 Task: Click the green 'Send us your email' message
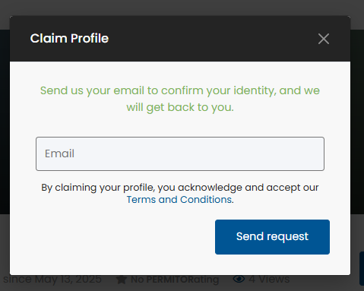coord(180,99)
